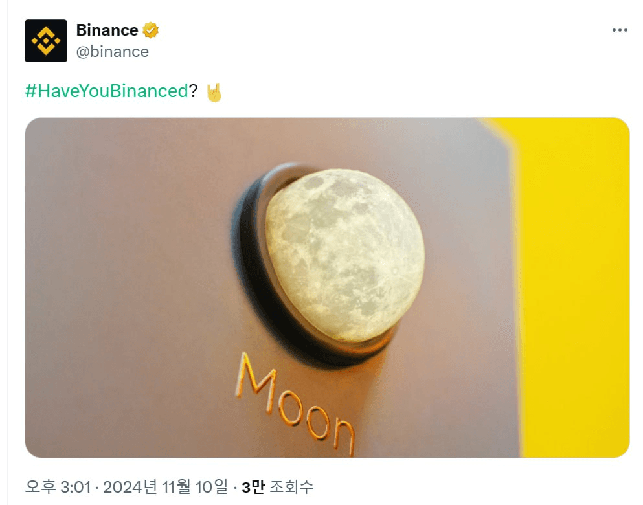The height and width of the screenshot is (505, 643).
Task: Open the three-dot more options menu
Action: 620,30
